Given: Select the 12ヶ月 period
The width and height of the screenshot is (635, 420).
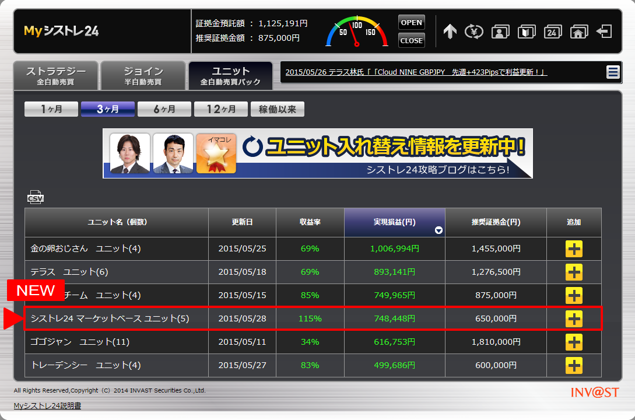Looking at the screenshot, I should click(x=221, y=109).
